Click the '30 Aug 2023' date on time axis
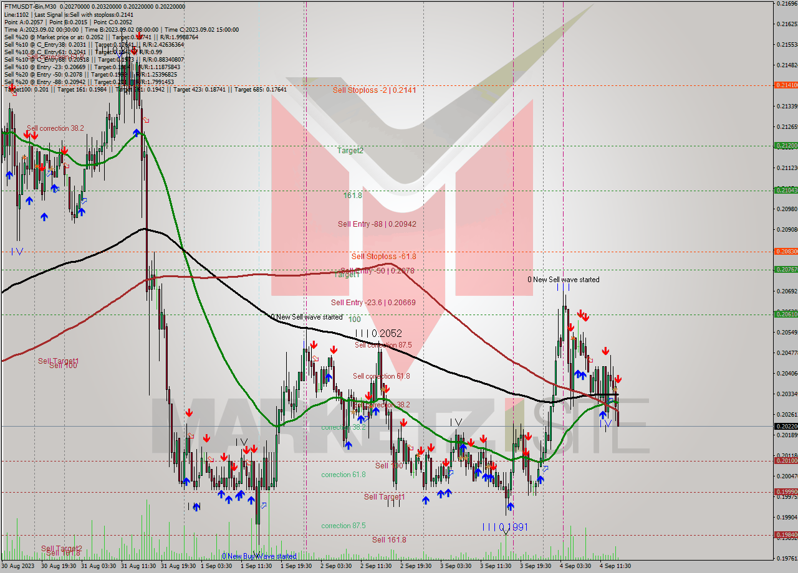 tap(17, 566)
